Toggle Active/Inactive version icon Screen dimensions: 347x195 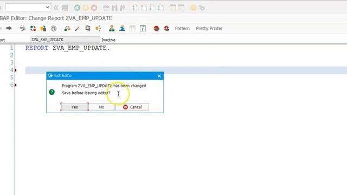click(x=33, y=28)
